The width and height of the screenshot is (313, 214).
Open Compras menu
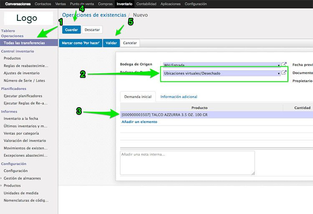pyautogui.click(x=105, y=4)
